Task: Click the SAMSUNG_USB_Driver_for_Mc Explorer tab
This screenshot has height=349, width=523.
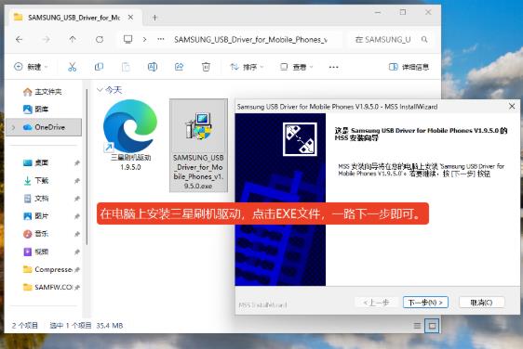Action: click(74, 18)
